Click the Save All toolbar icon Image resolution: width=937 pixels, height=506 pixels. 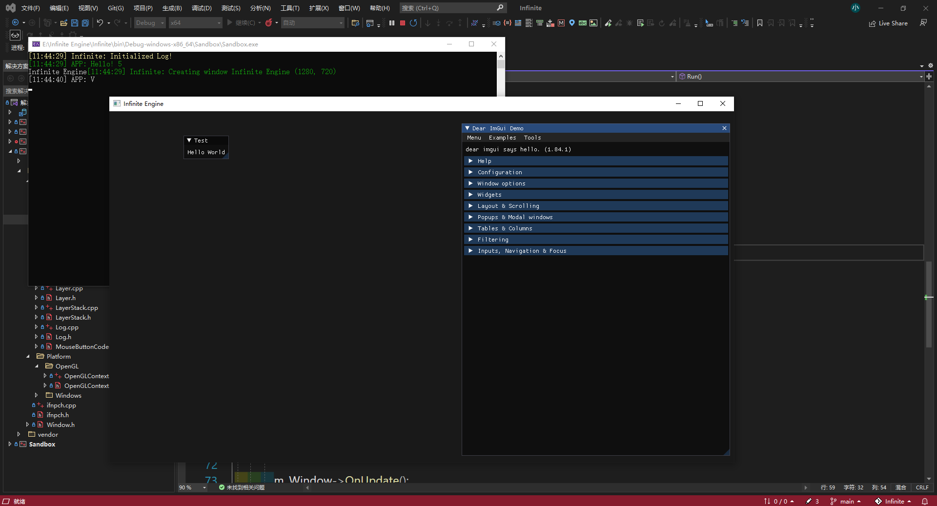click(85, 23)
